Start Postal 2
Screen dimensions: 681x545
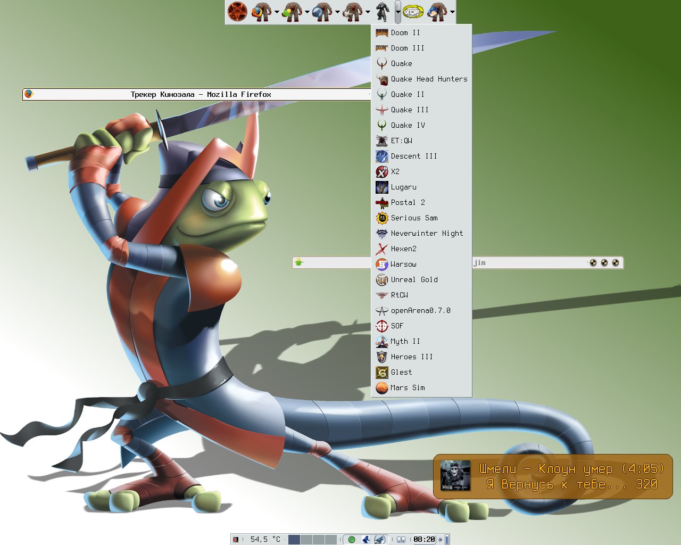(x=421, y=202)
